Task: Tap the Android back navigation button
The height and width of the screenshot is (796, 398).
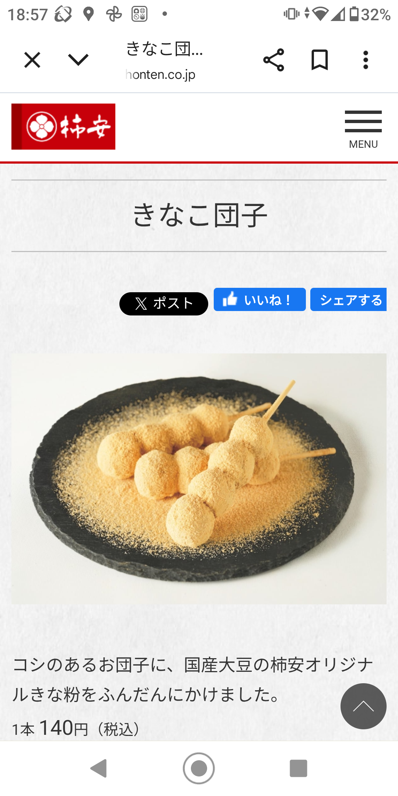Action: click(x=99, y=768)
